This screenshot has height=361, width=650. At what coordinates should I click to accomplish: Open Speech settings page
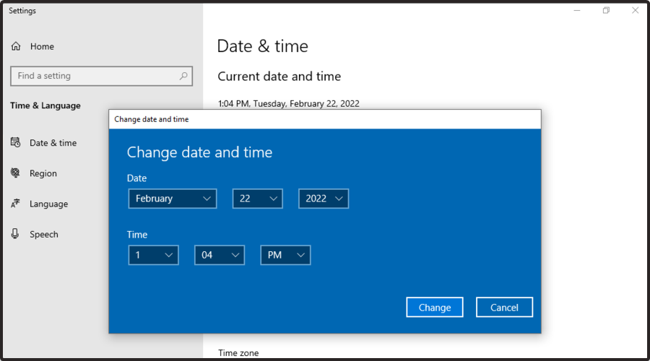(44, 235)
